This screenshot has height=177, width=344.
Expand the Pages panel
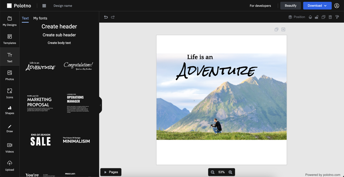111,172
